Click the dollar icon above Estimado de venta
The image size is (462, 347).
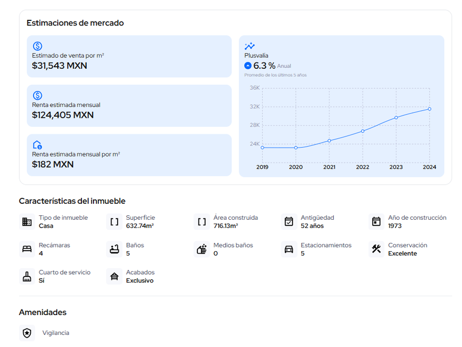(37, 46)
